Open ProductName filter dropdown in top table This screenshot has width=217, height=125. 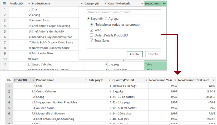[x=82, y=4]
